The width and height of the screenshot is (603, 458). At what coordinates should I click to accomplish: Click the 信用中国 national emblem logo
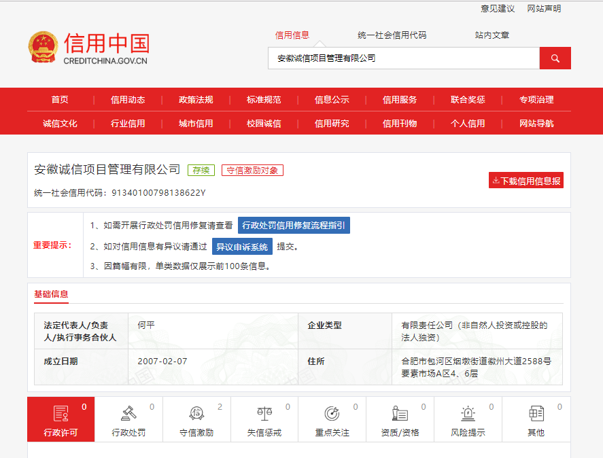(44, 48)
